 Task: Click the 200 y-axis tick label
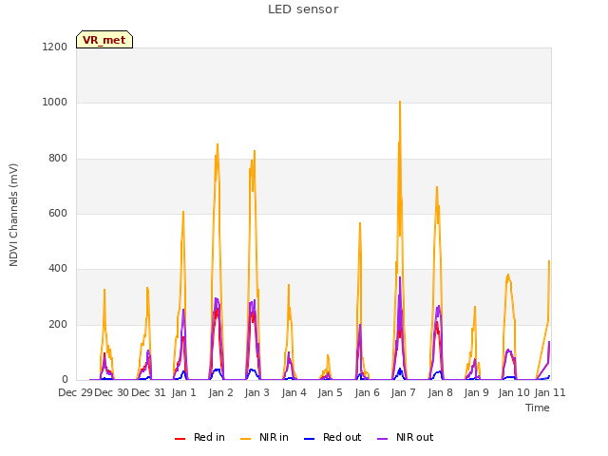58,325
